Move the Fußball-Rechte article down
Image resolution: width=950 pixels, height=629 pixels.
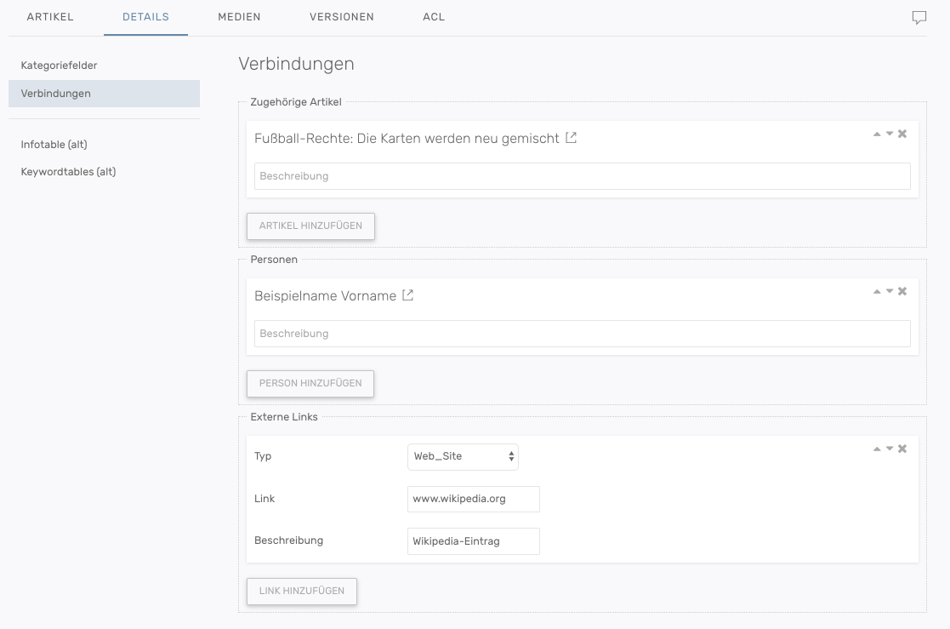(x=890, y=134)
